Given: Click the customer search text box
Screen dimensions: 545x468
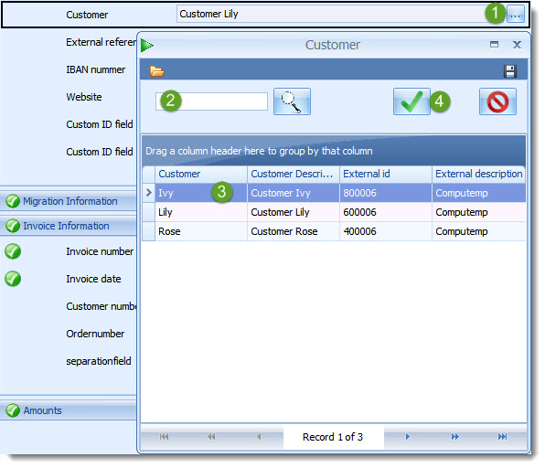Looking at the screenshot, I should 211,101.
